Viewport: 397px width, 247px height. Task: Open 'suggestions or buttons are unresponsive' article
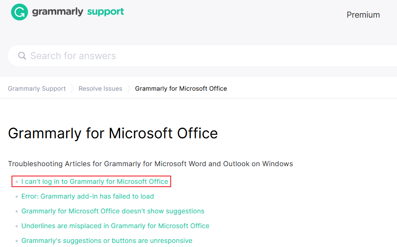coord(107,241)
